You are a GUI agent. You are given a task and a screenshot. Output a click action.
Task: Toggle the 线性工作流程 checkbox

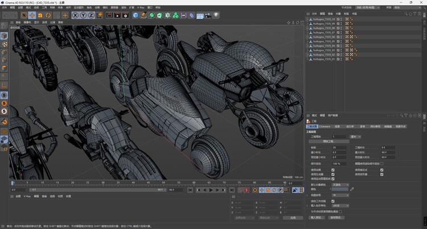(x=333, y=201)
